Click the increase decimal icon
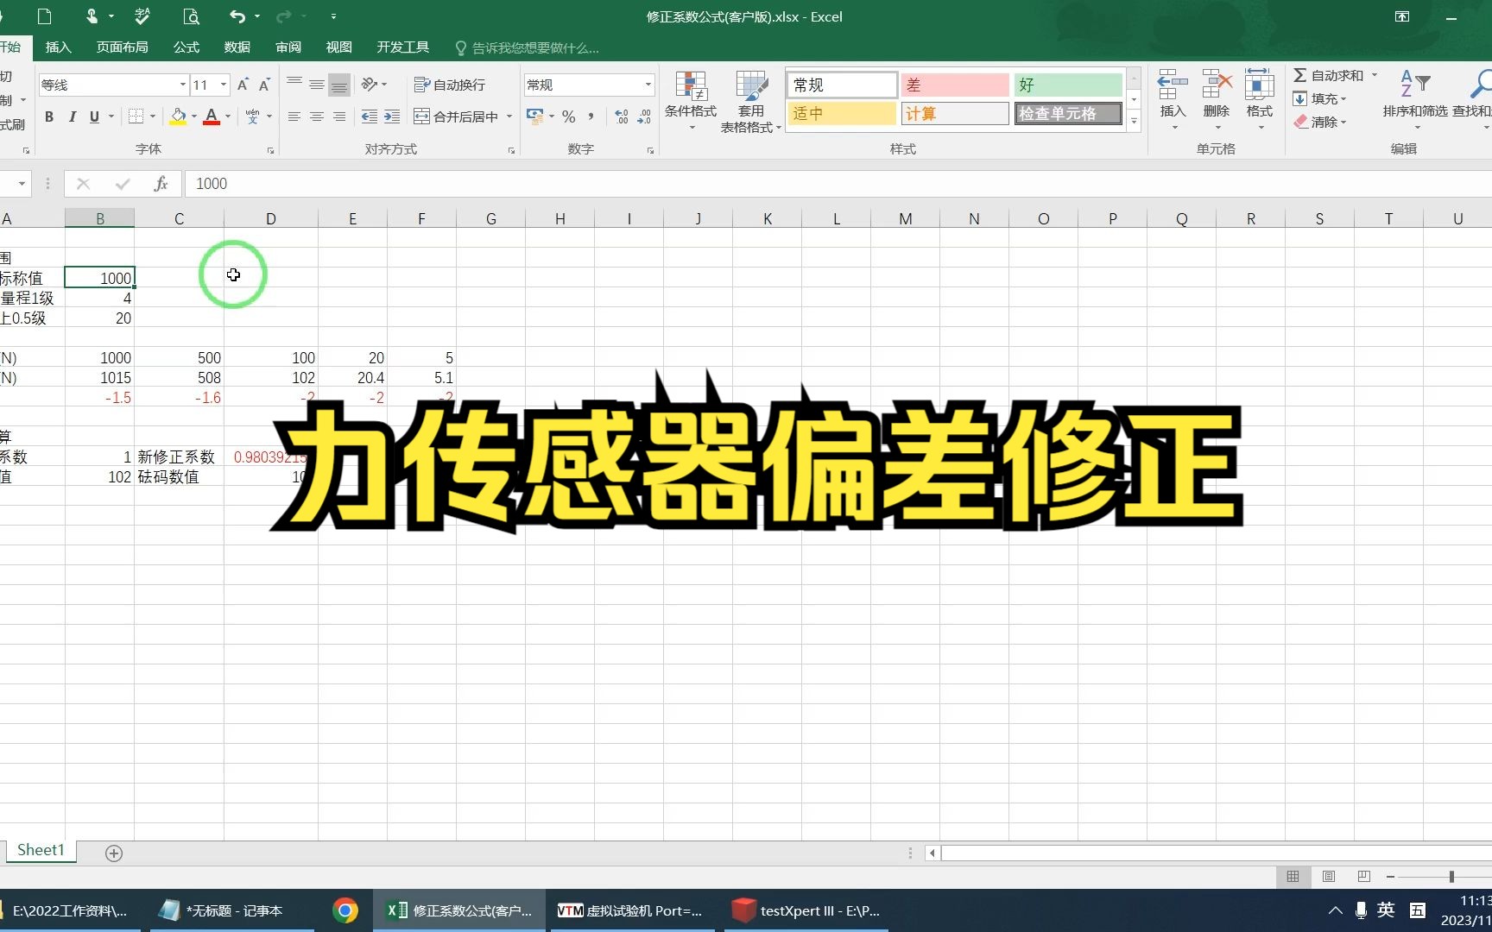The width and height of the screenshot is (1492, 932). (622, 116)
